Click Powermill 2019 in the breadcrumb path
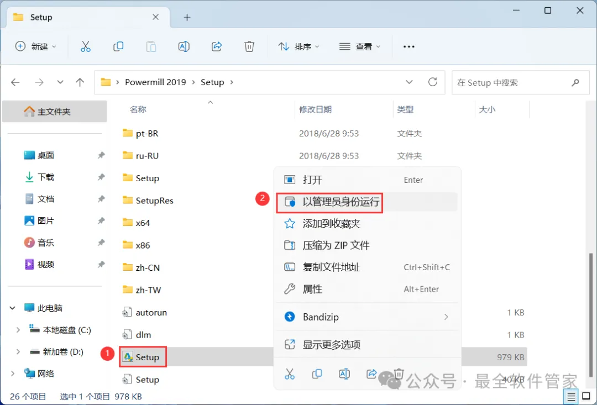This screenshot has width=597, height=405. pos(155,82)
